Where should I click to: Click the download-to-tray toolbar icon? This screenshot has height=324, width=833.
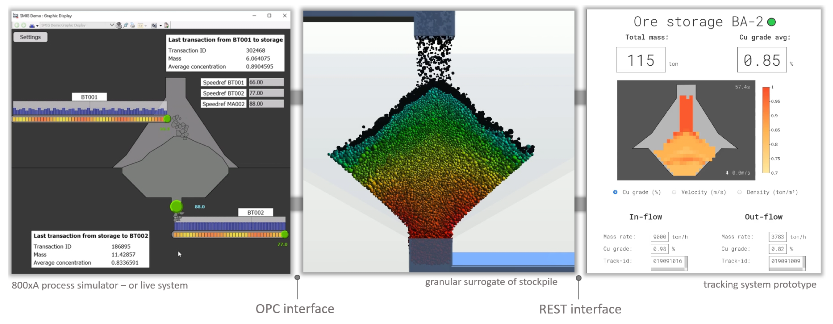[x=119, y=26]
